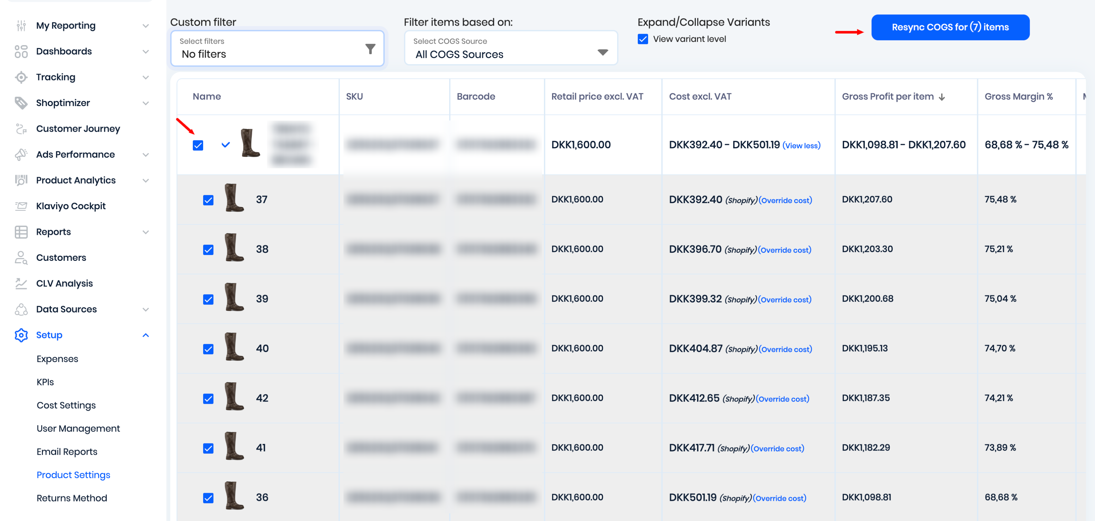Click the Setup gear icon
The width and height of the screenshot is (1095, 521).
[x=21, y=335]
